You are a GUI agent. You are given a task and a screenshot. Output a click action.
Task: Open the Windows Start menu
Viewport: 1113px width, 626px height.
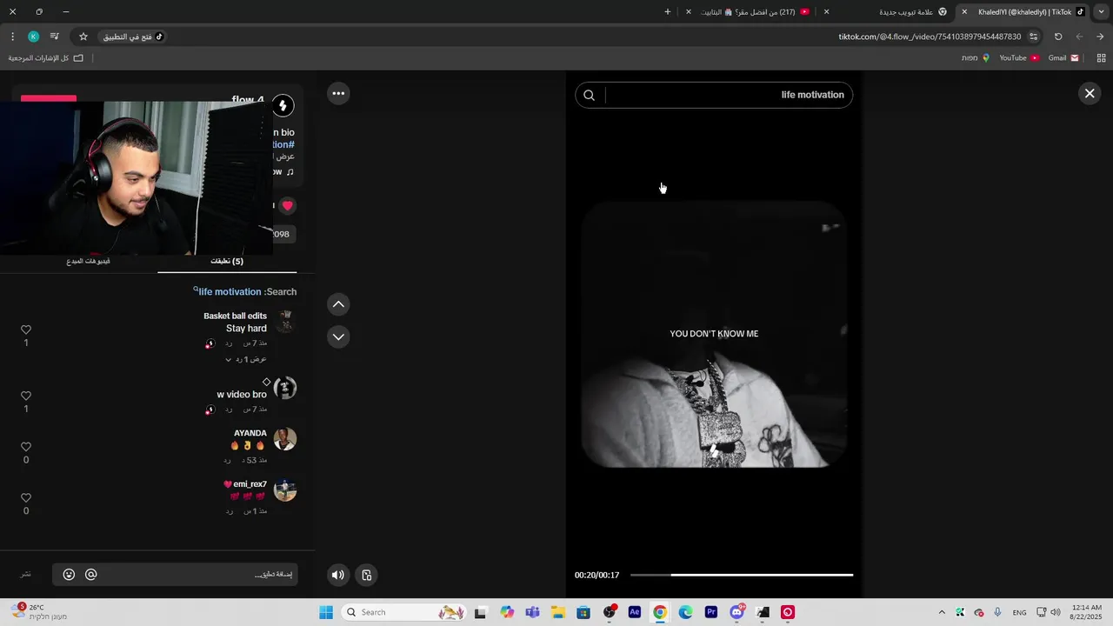click(326, 612)
